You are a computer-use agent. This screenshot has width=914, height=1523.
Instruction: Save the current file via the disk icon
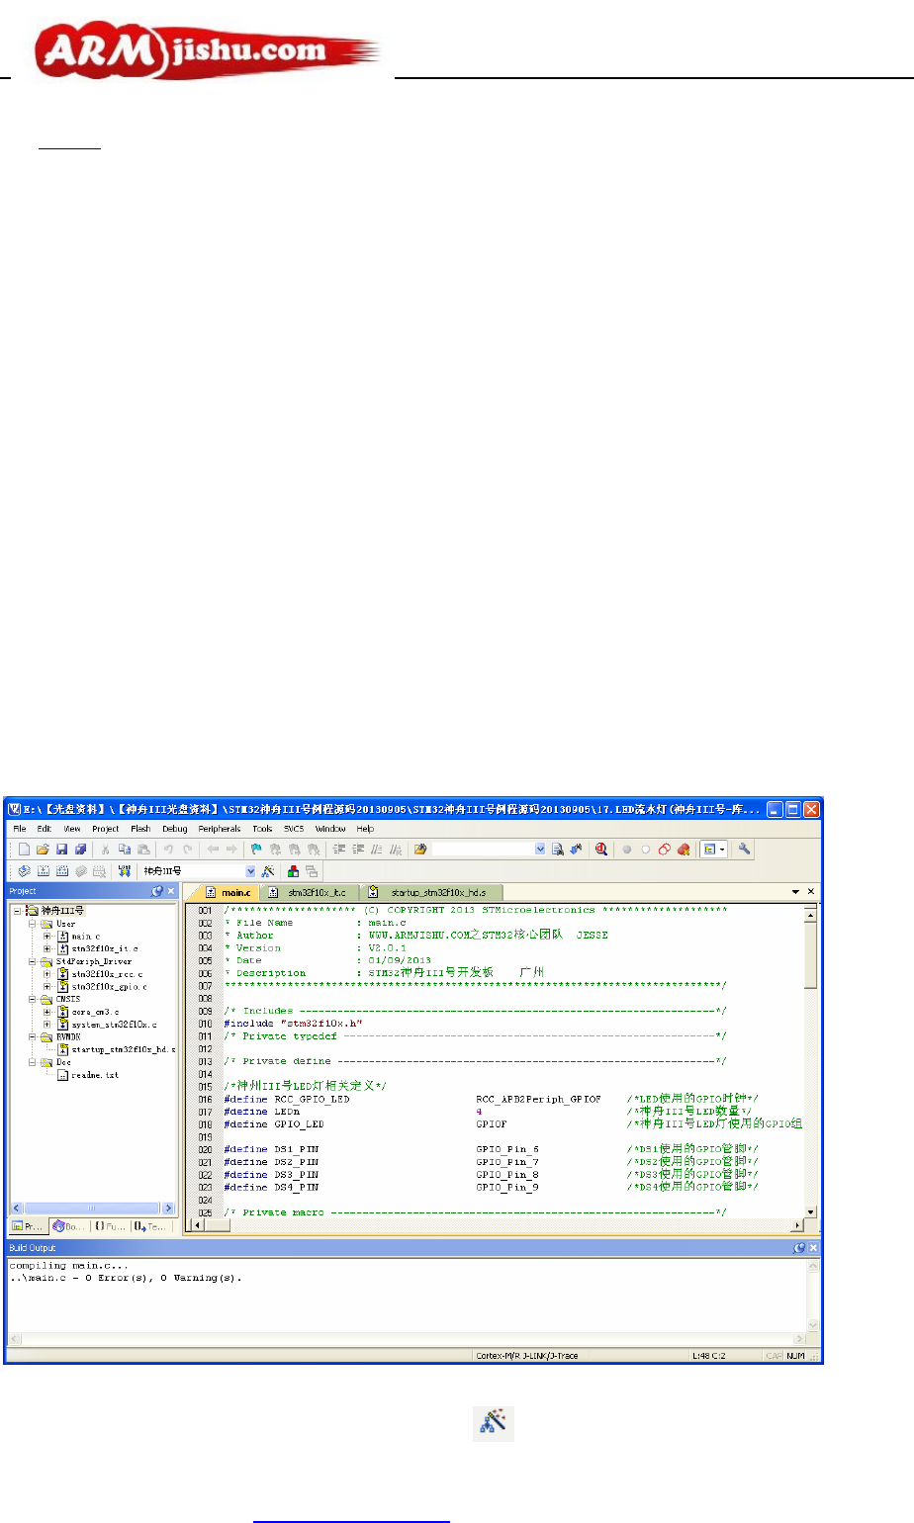tap(61, 849)
